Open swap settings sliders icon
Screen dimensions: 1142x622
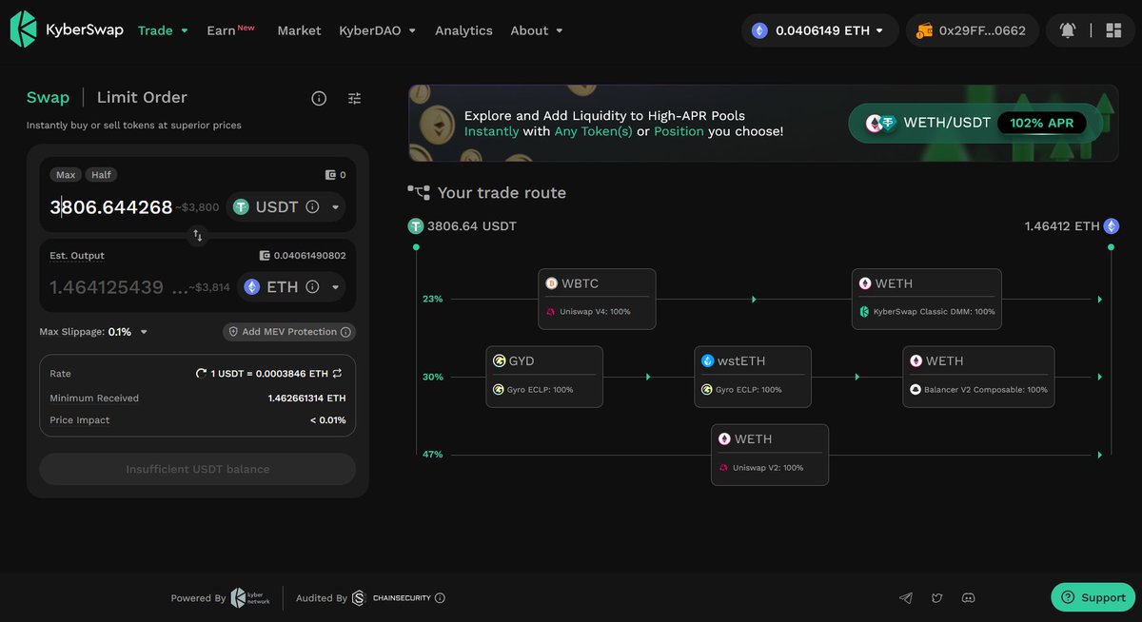click(354, 98)
